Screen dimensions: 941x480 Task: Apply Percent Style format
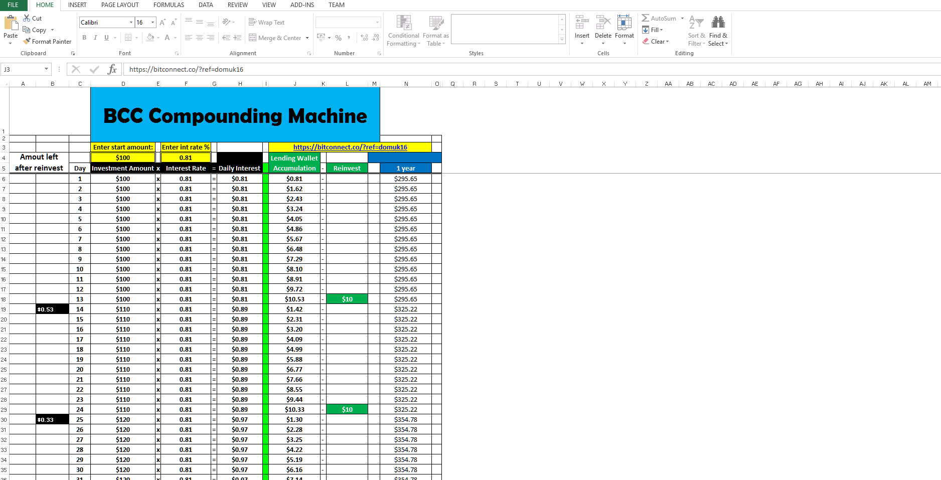click(338, 38)
